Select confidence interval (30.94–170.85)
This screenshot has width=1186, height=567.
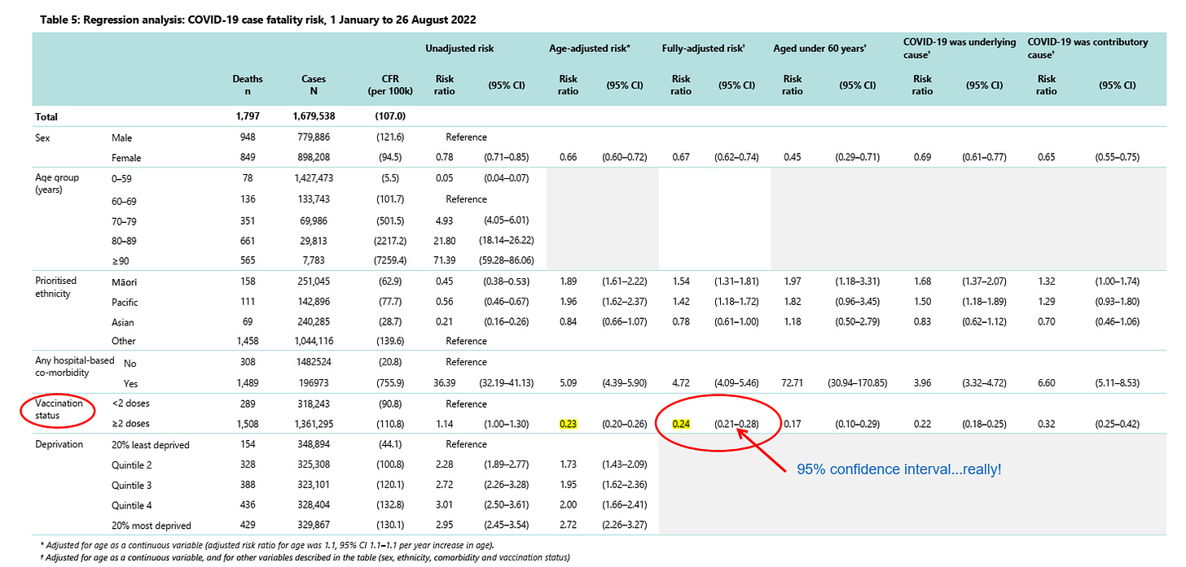(858, 382)
